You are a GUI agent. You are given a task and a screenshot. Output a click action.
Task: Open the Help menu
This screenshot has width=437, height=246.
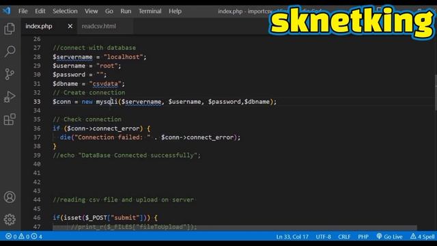tap(175, 11)
